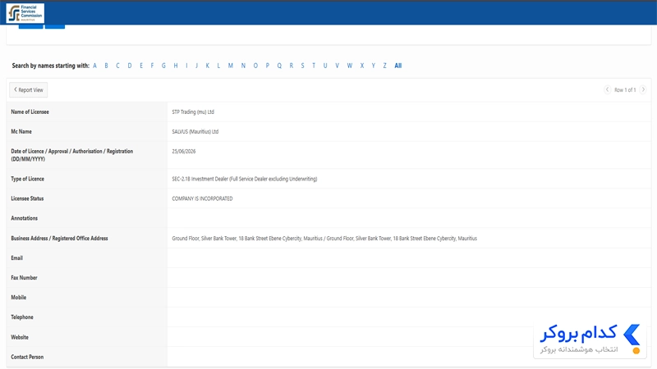This screenshot has height=369, width=657.
Task: Filter names starting with J
Action: pos(196,66)
